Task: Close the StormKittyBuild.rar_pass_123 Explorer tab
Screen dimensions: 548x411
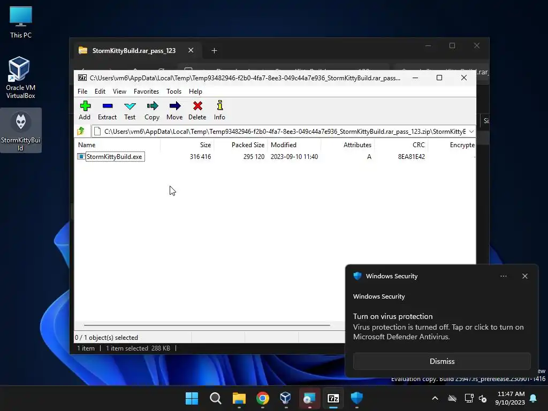Action: 191,50
